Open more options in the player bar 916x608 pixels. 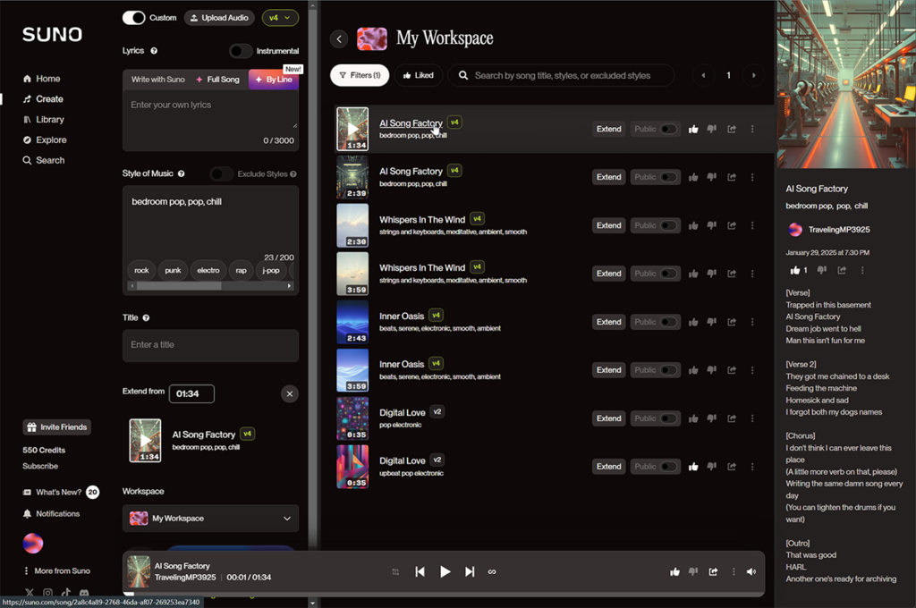(x=734, y=572)
